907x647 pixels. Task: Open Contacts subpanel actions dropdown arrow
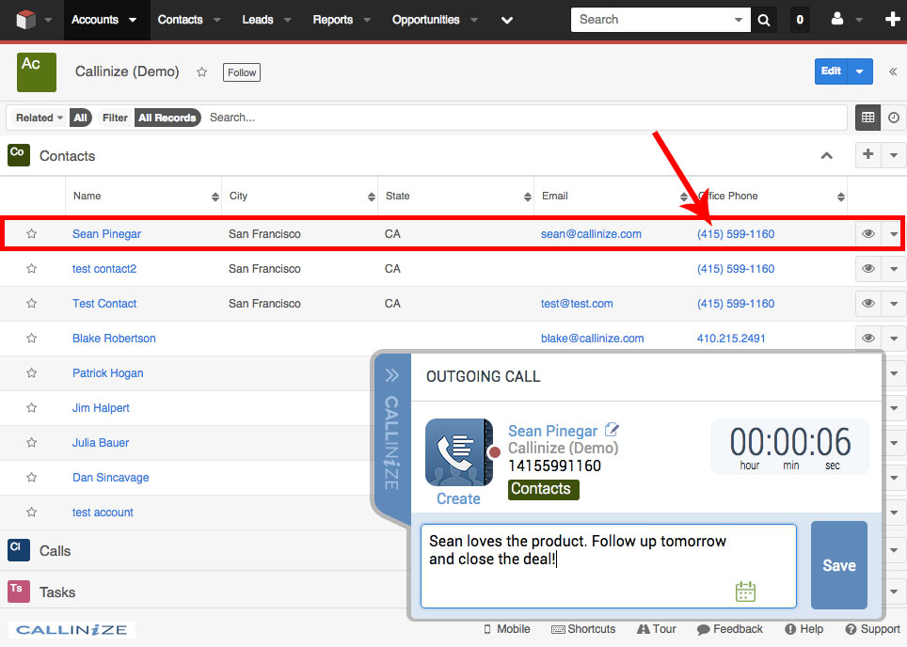click(x=894, y=155)
